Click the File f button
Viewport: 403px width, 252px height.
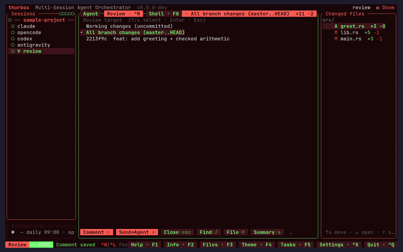coord(236,232)
